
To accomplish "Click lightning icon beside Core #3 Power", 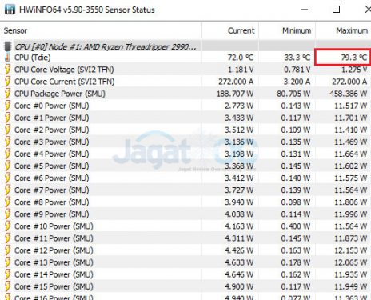I will (8, 142).
